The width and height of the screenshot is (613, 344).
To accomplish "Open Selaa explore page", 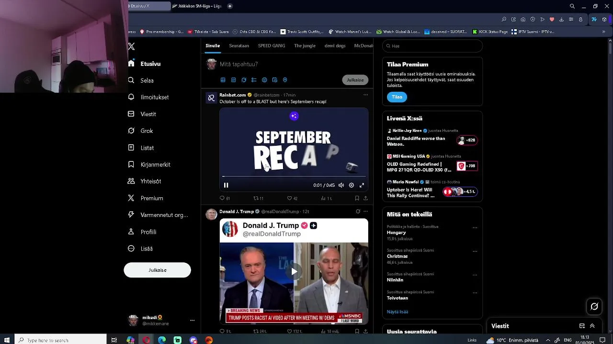I will (141, 80).
